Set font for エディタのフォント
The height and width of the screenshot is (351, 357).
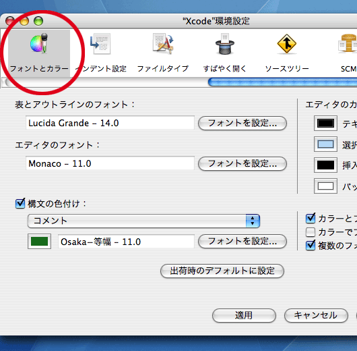tap(242, 163)
